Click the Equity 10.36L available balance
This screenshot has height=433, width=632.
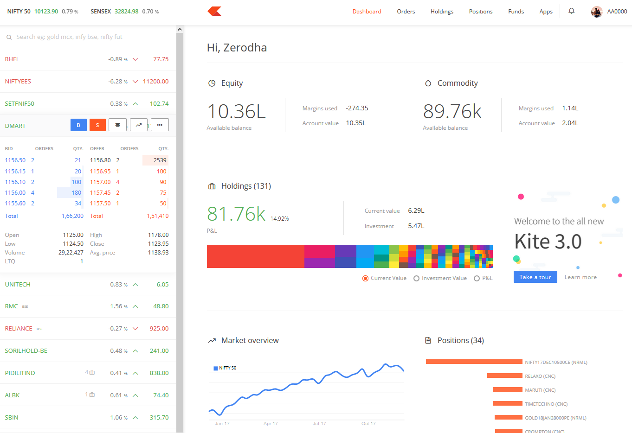tap(236, 111)
